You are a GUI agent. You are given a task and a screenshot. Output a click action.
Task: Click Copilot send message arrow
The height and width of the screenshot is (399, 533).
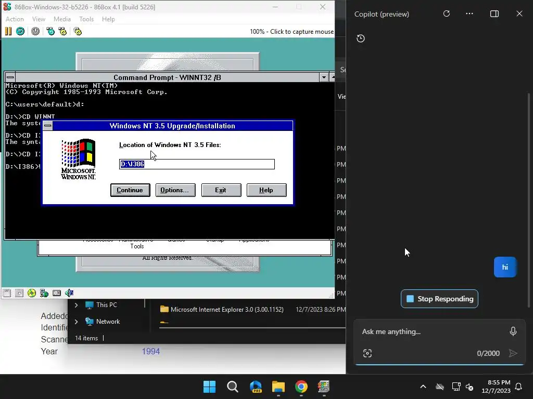click(x=513, y=353)
